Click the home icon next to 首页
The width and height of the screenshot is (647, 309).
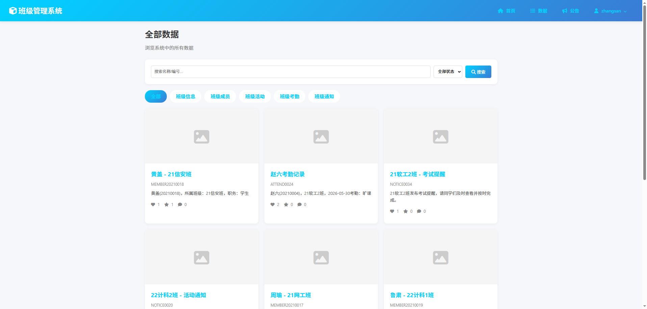[500, 11]
